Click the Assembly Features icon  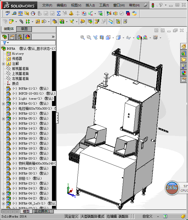62,21
